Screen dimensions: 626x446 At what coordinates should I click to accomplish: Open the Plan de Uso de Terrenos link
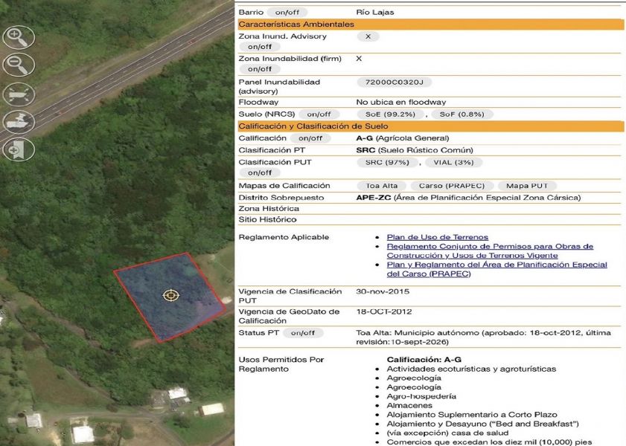(437, 237)
